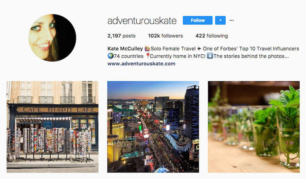Click the Kate McCulley name text
This screenshot has width=306, height=179.
point(125,49)
